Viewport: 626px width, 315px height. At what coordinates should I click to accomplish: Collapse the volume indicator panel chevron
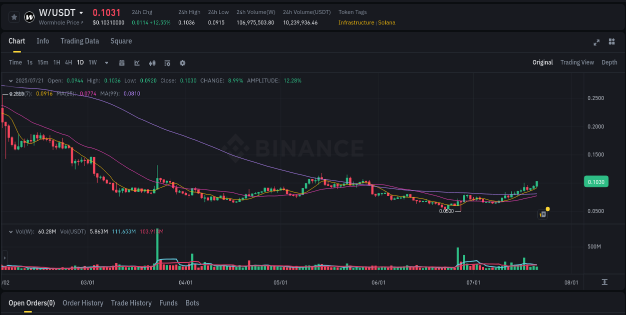10,231
